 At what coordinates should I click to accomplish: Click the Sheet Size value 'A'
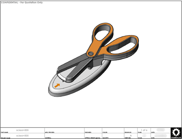tap(131, 136)
